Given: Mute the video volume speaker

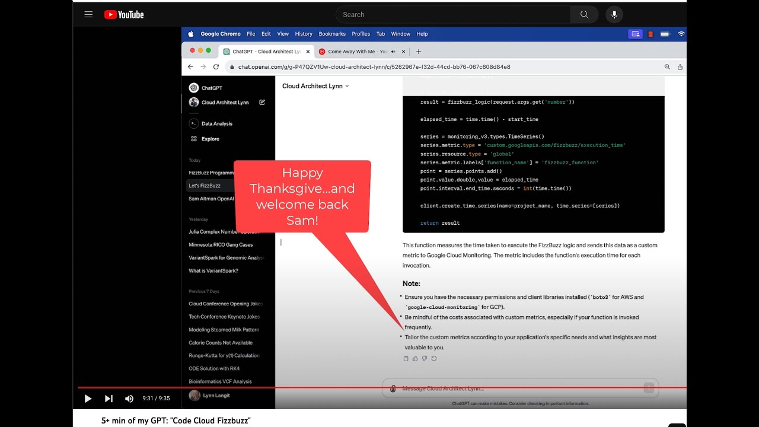Looking at the screenshot, I should [129, 399].
